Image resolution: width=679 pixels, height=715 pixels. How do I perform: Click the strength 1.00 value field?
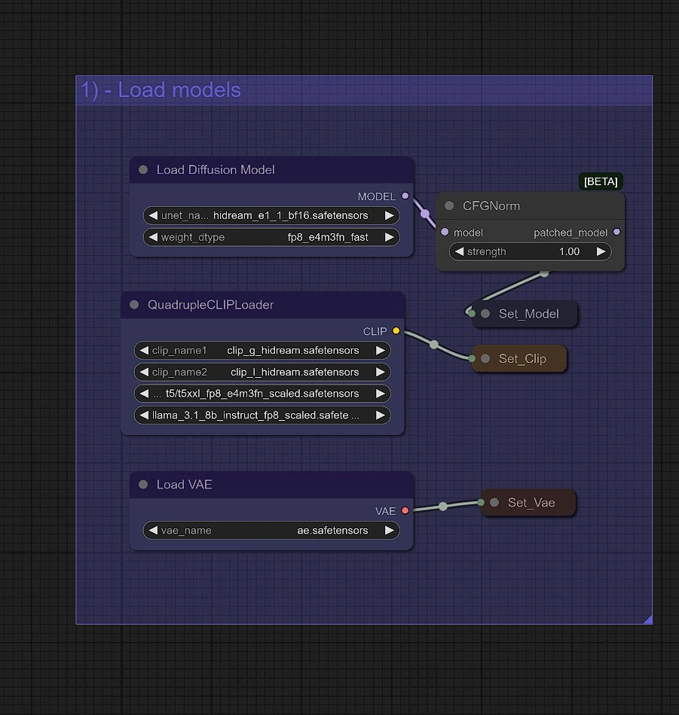[x=530, y=251]
